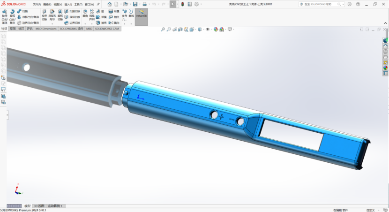Select the Rib (筋) tool
The width and height of the screenshot is (389, 212).
pos(100,11)
